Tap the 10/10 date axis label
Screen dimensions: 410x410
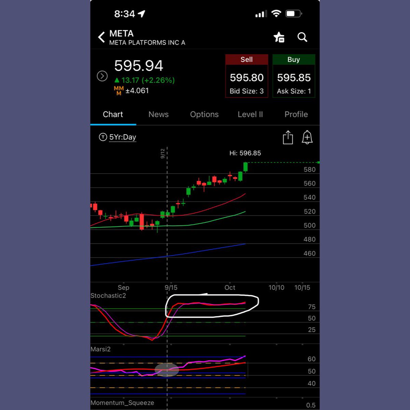(x=276, y=288)
